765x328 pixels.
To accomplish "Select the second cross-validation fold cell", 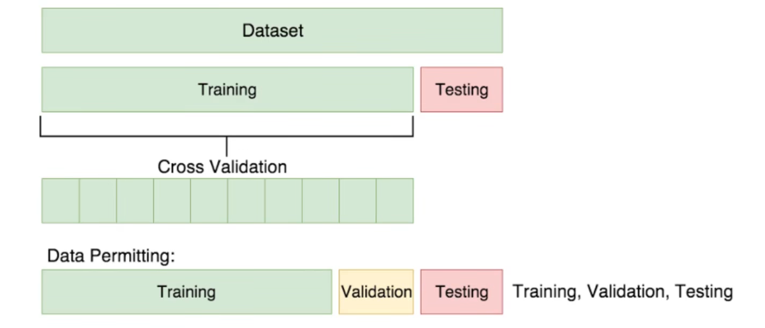I will tap(98, 201).
